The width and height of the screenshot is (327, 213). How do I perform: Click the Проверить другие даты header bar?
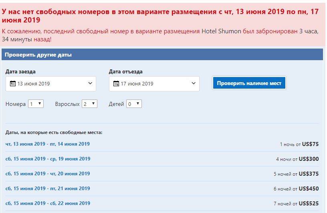[162, 55]
